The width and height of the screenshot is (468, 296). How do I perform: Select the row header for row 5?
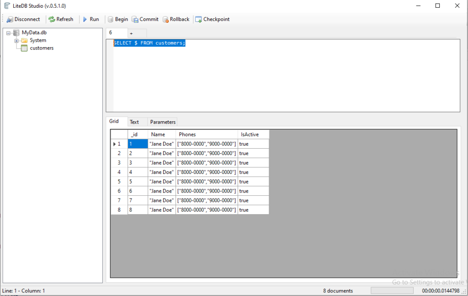point(119,182)
